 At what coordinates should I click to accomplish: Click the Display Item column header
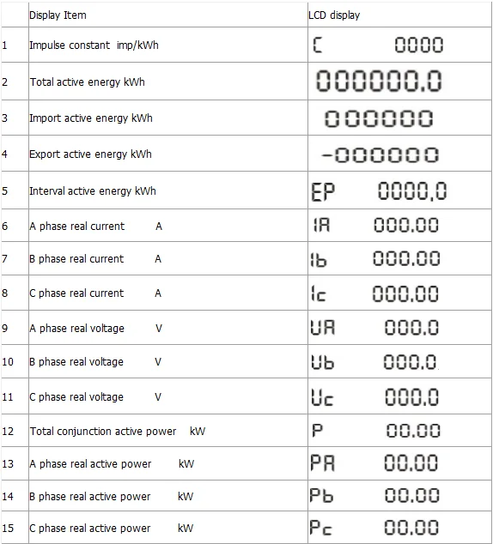[58, 15]
